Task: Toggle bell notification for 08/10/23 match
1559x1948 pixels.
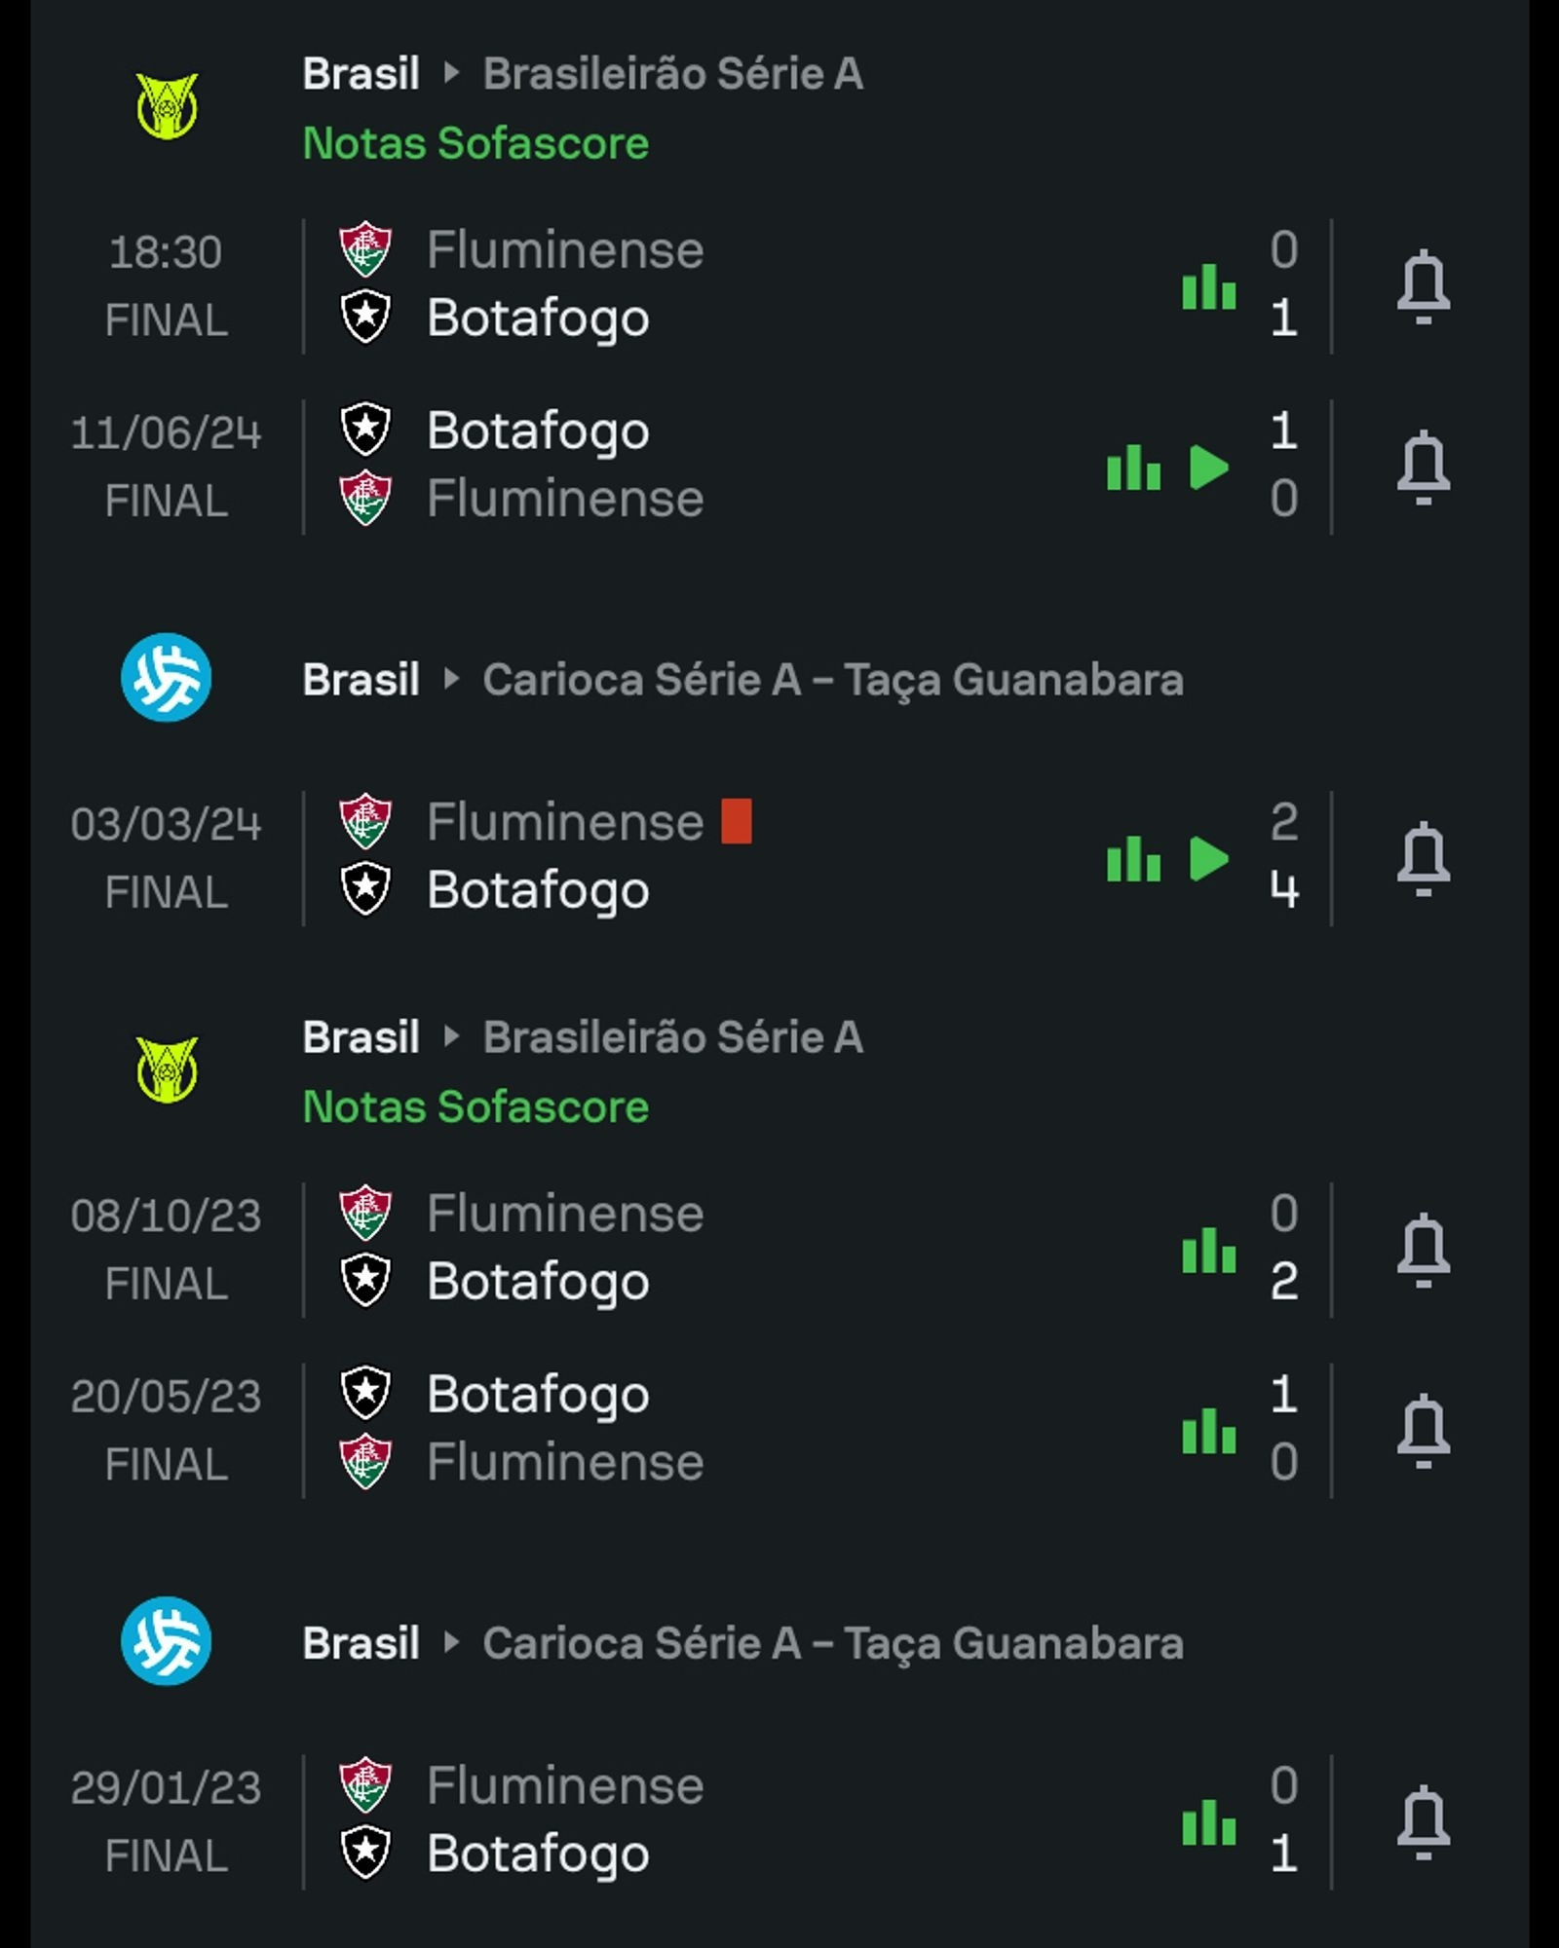Action: 1424,1250
